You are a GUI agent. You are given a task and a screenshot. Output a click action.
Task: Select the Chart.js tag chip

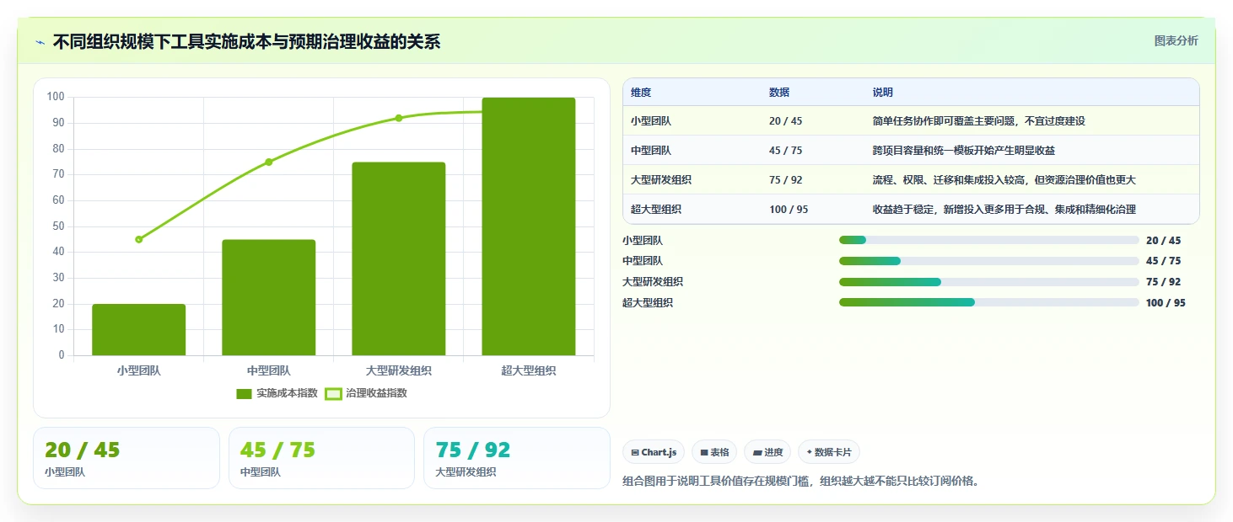(654, 452)
